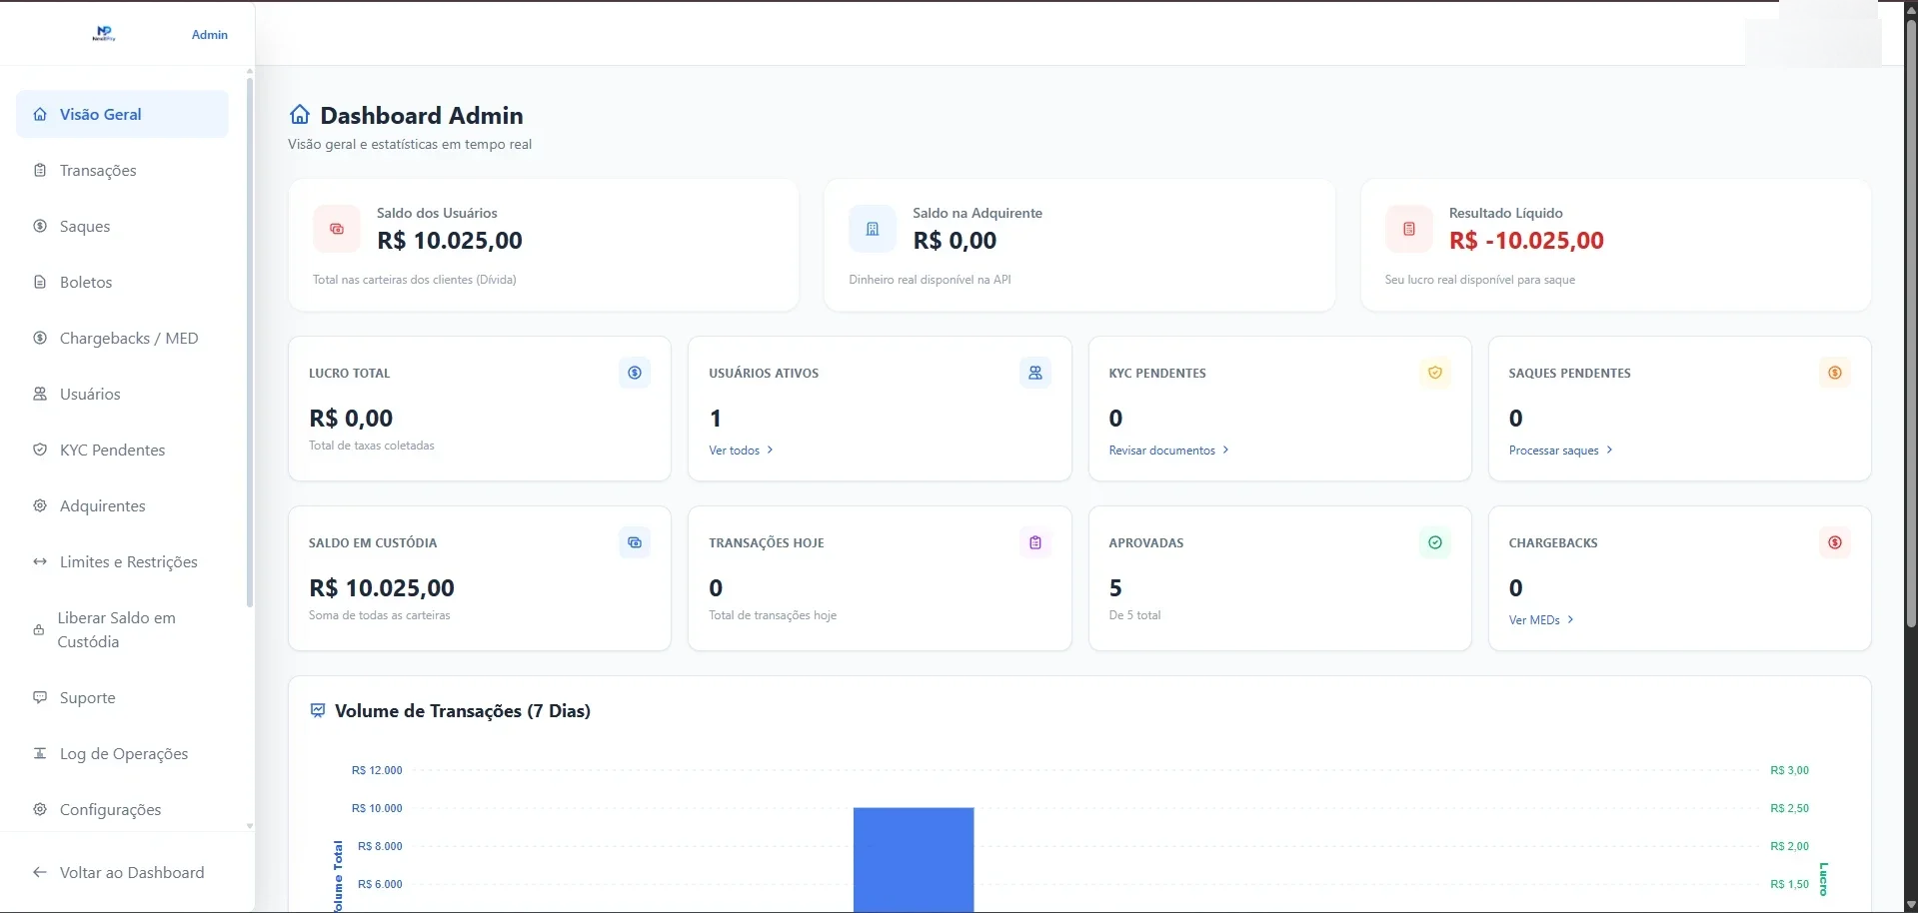Viewport: 1918px width, 913px height.
Task: Click the back arrow beside Voltar ao Dashboard
Action: (x=40, y=872)
